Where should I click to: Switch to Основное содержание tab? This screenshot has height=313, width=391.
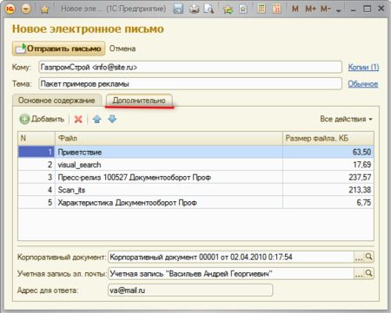click(56, 101)
